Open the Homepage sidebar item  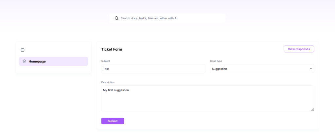(53, 61)
